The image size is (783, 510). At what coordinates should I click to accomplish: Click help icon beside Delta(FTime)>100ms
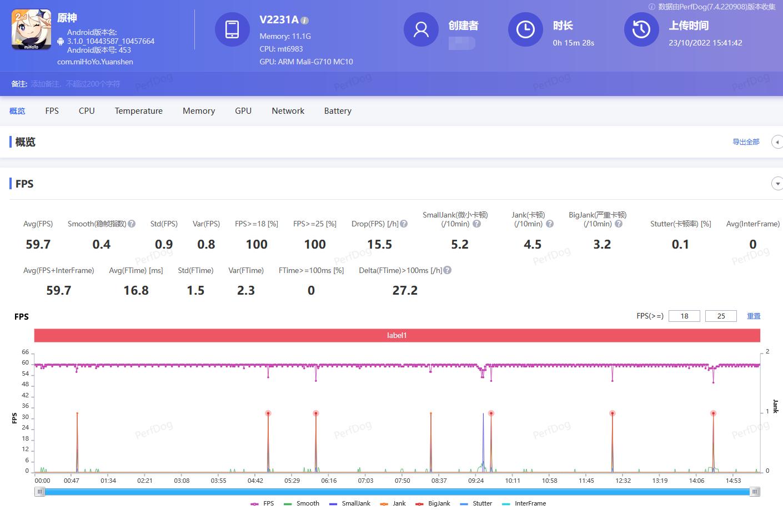coord(448,270)
